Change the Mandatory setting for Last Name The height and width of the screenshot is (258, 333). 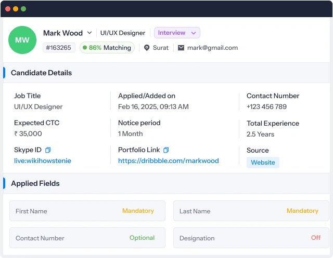point(302,211)
